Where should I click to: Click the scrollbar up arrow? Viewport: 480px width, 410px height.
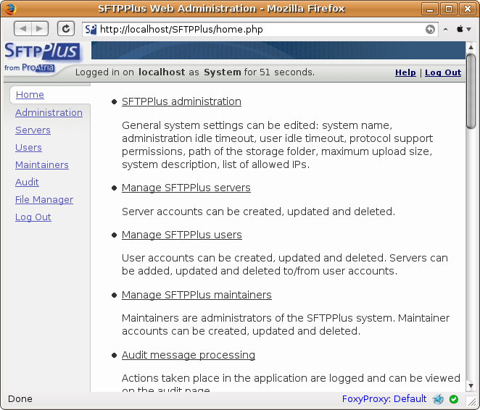471,47
